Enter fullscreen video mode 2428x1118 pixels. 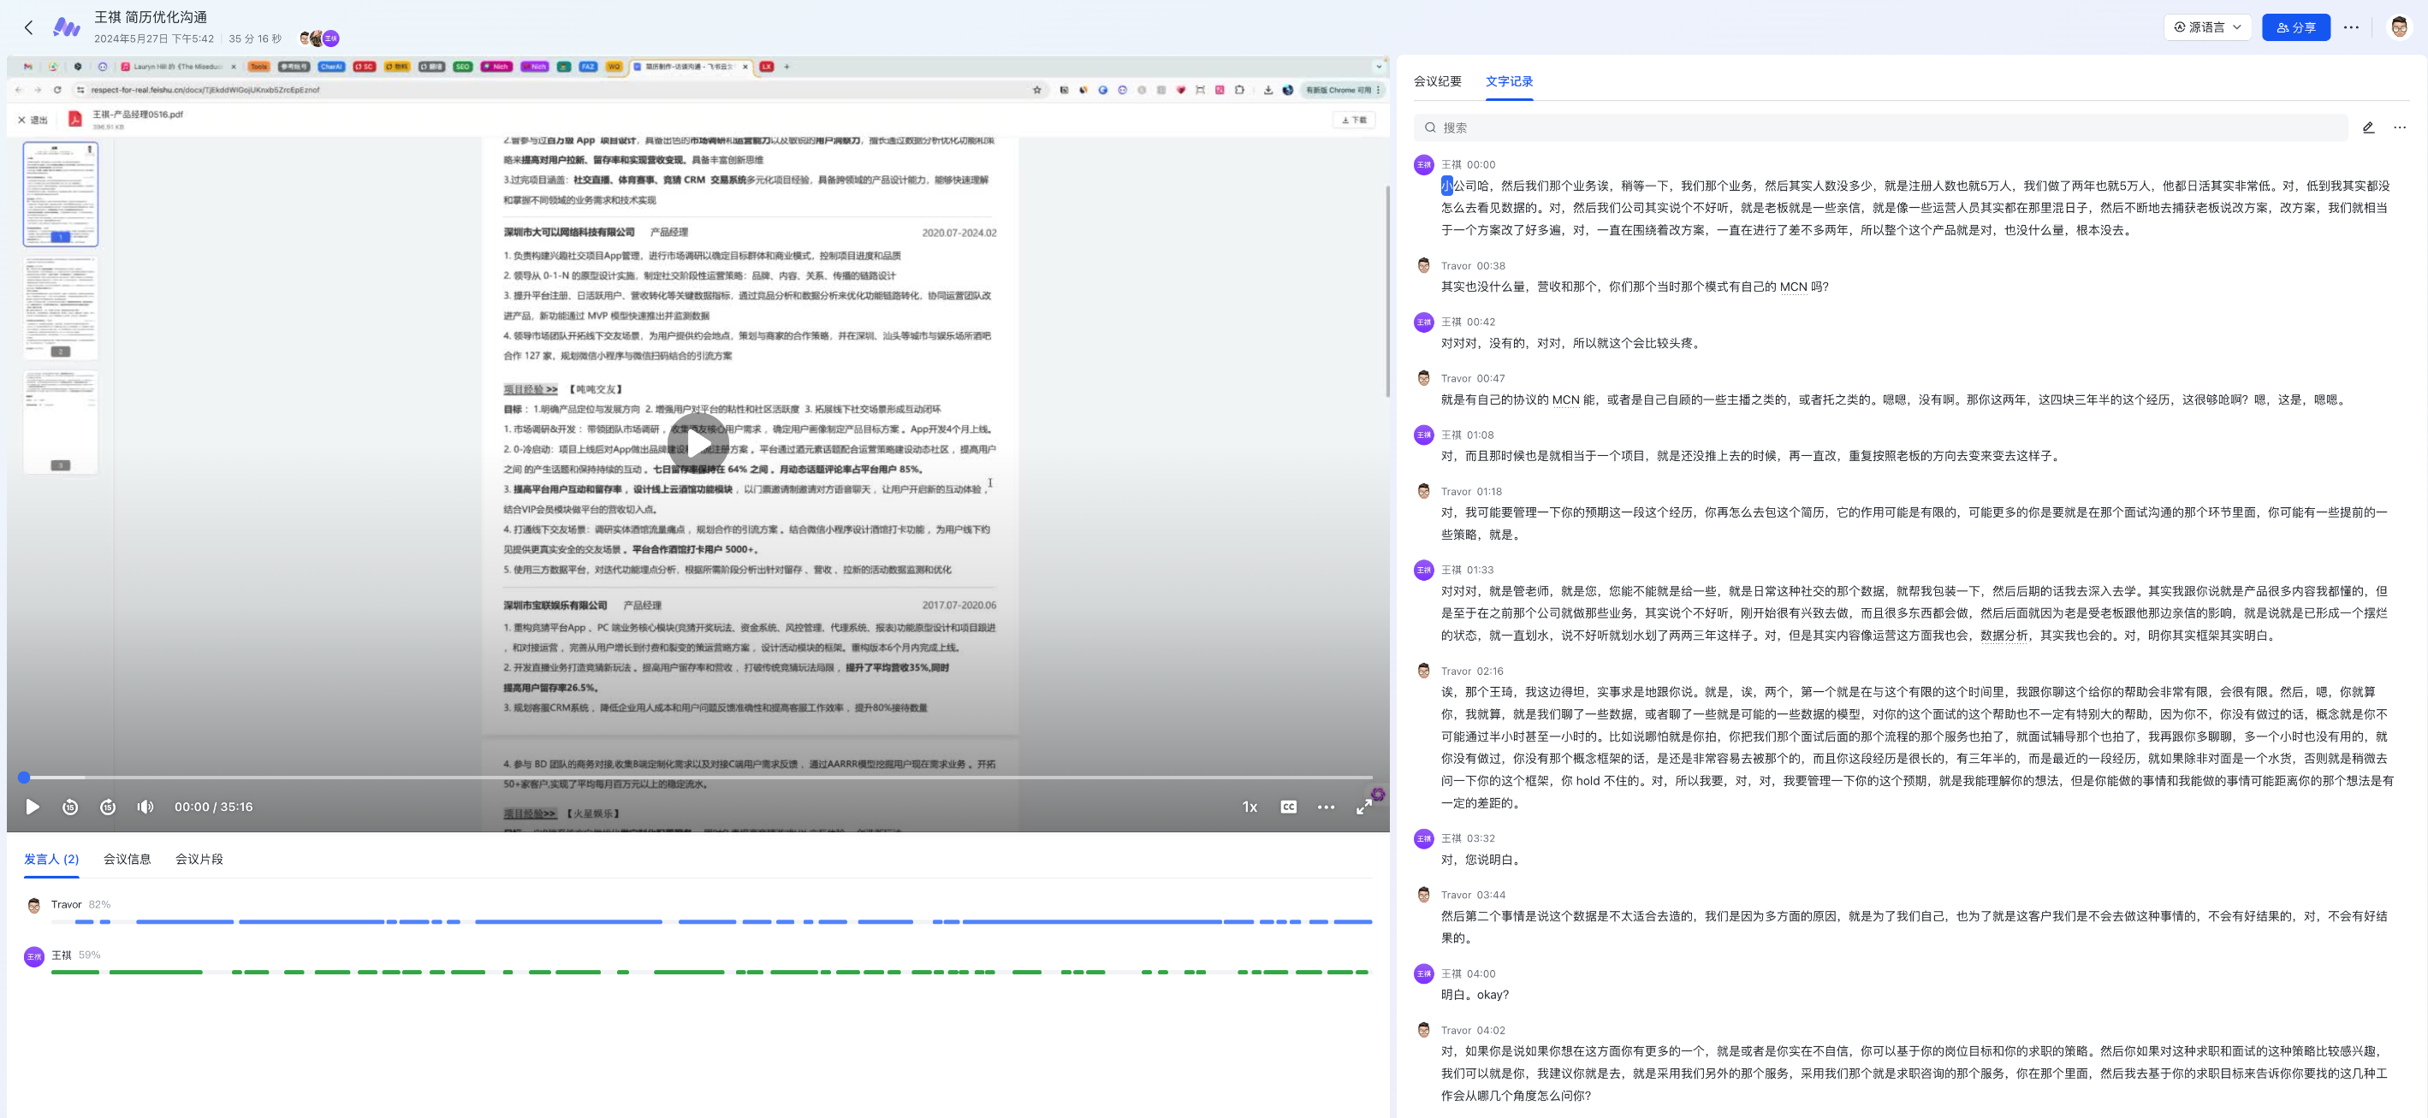1364,807
